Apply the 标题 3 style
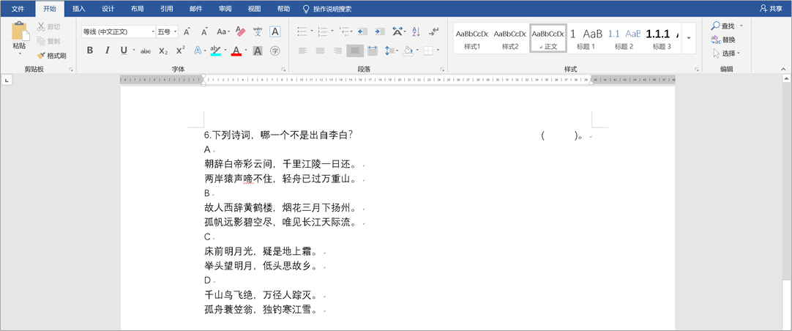 tap(662, 38)
